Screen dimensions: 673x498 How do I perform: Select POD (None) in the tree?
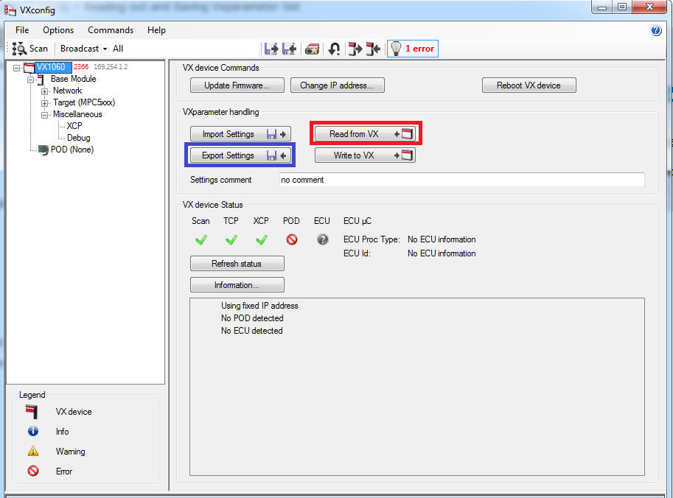(x=72, y=150)
